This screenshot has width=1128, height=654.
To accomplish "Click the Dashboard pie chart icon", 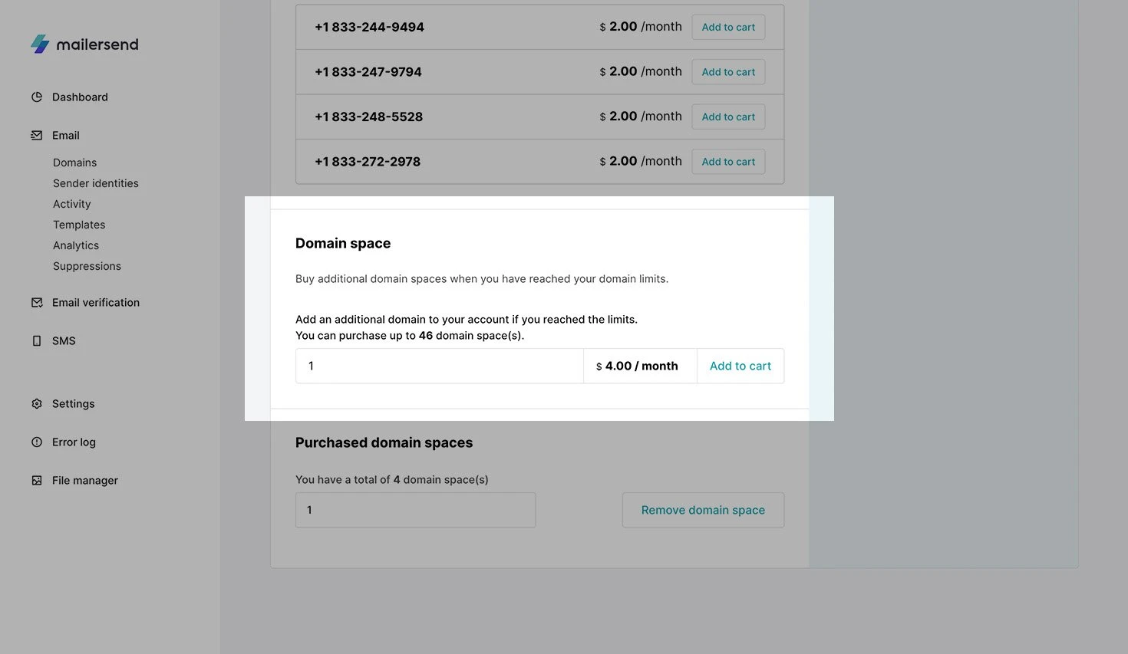I will 37,97.
